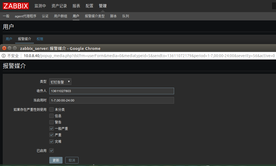Screen dimensions: 276x166
Task: Go to 用户 submenu item
Action: (76, 16)
